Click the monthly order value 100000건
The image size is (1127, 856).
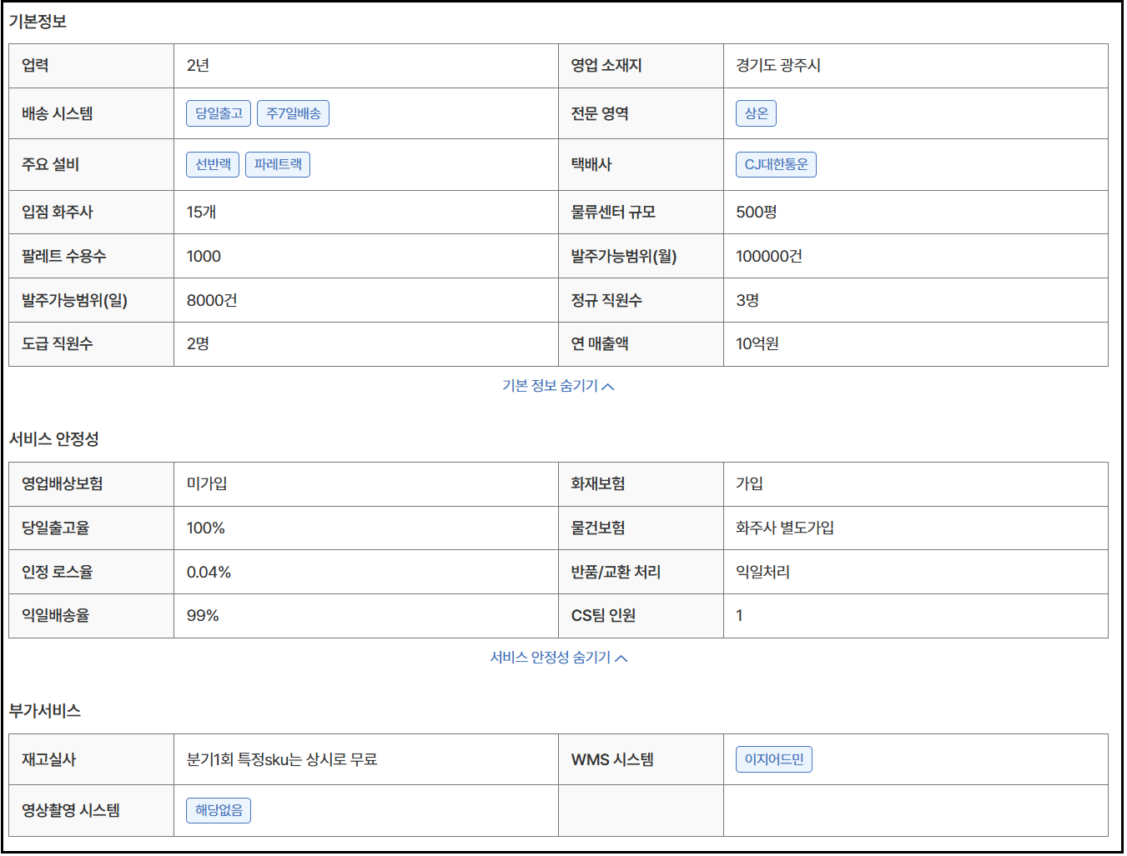point(769,257)
